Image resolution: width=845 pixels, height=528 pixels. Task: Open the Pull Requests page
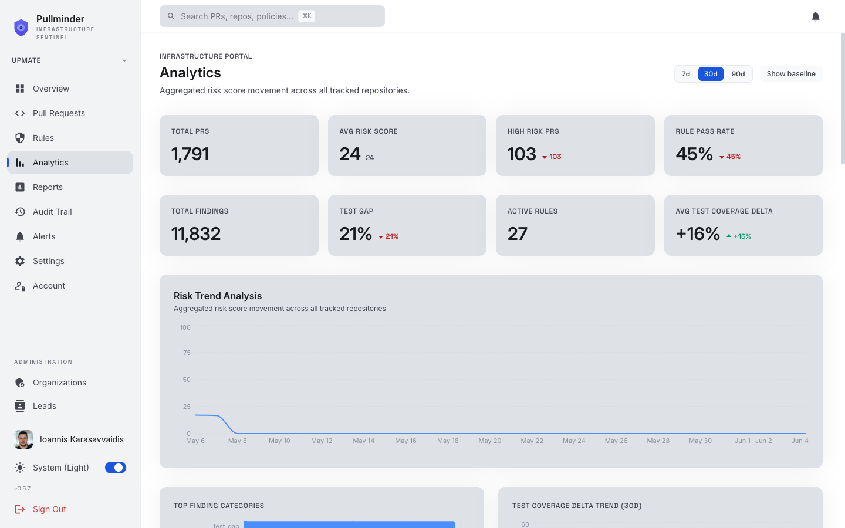point(70,113)
